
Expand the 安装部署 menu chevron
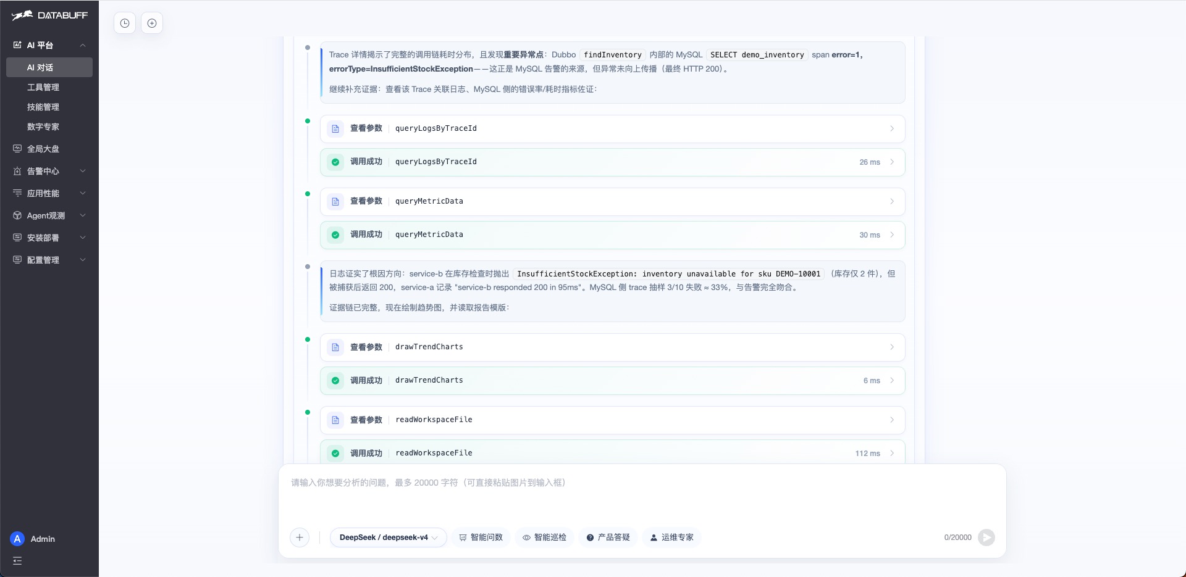point(83,238)
